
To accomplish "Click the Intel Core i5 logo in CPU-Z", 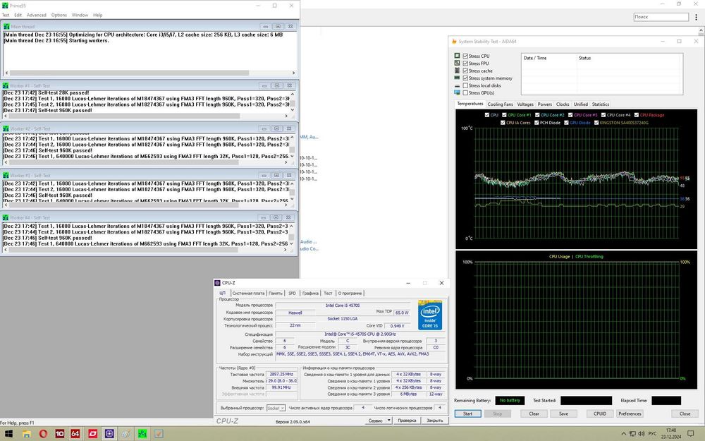I will click(429, 315).
